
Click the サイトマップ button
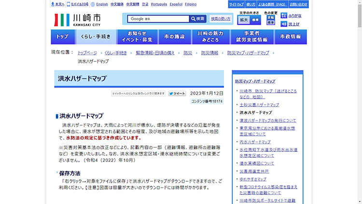click(236, 4)
